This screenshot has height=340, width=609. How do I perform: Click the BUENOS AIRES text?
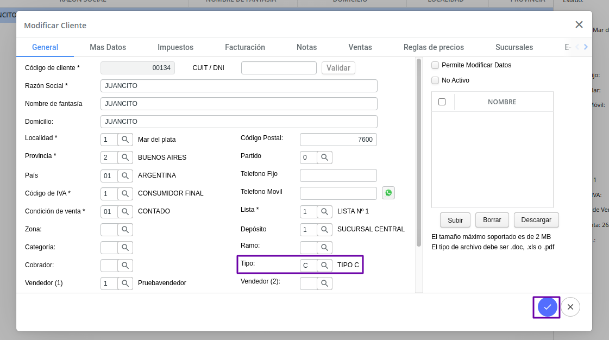point(162,157)
